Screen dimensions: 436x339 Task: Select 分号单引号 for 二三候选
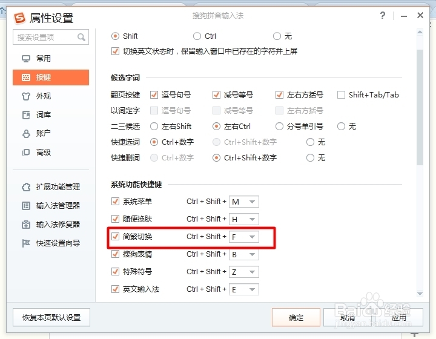click(279, 127)
